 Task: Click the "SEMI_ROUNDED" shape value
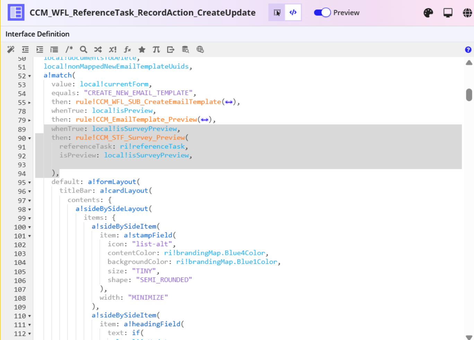(x=164, y=280)
